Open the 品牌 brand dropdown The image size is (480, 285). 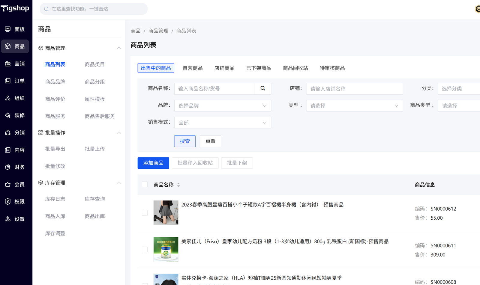pos(222,106)
